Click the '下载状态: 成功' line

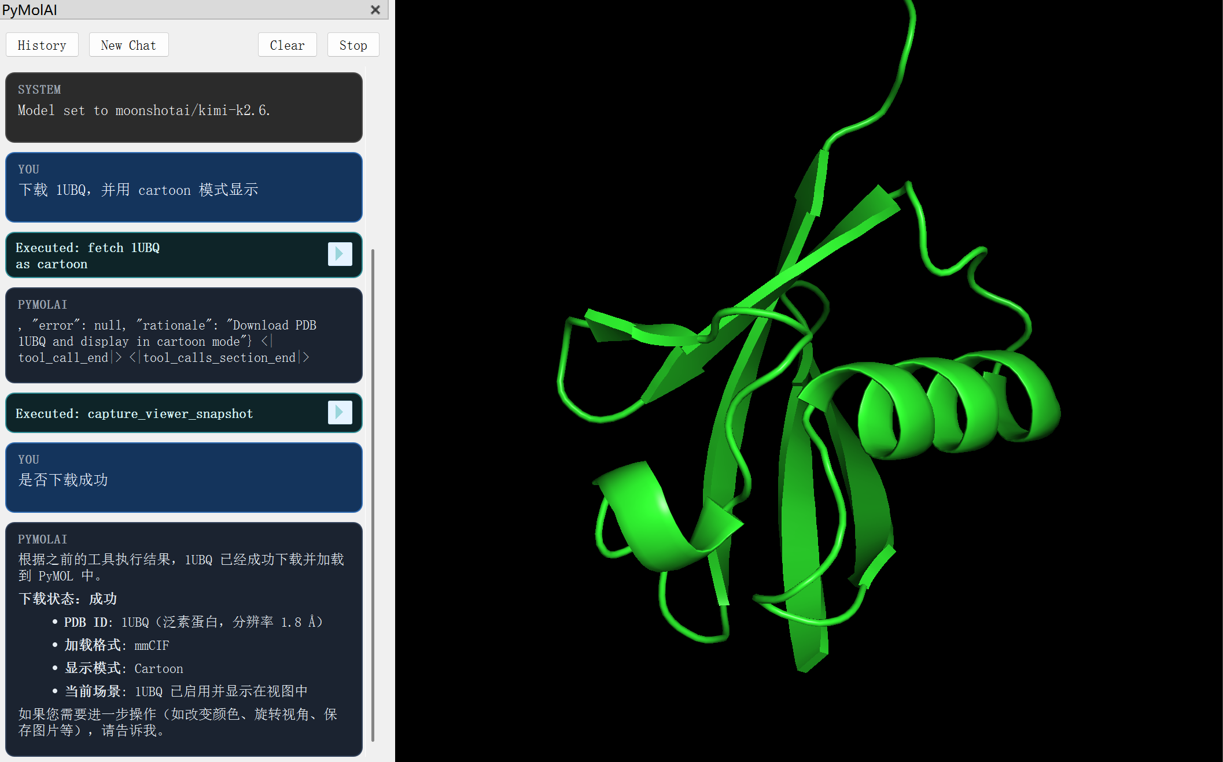[x=68, y=598]
